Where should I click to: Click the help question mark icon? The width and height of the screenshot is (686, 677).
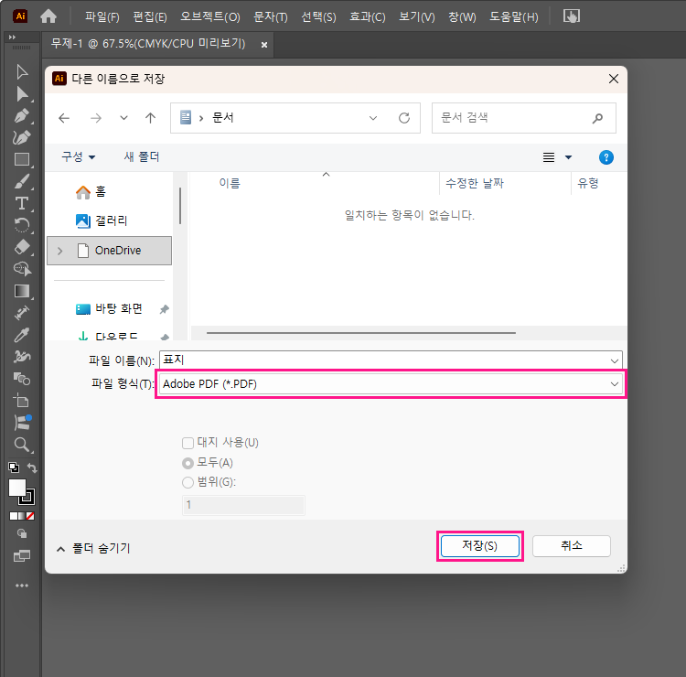(x=606, y=157)
